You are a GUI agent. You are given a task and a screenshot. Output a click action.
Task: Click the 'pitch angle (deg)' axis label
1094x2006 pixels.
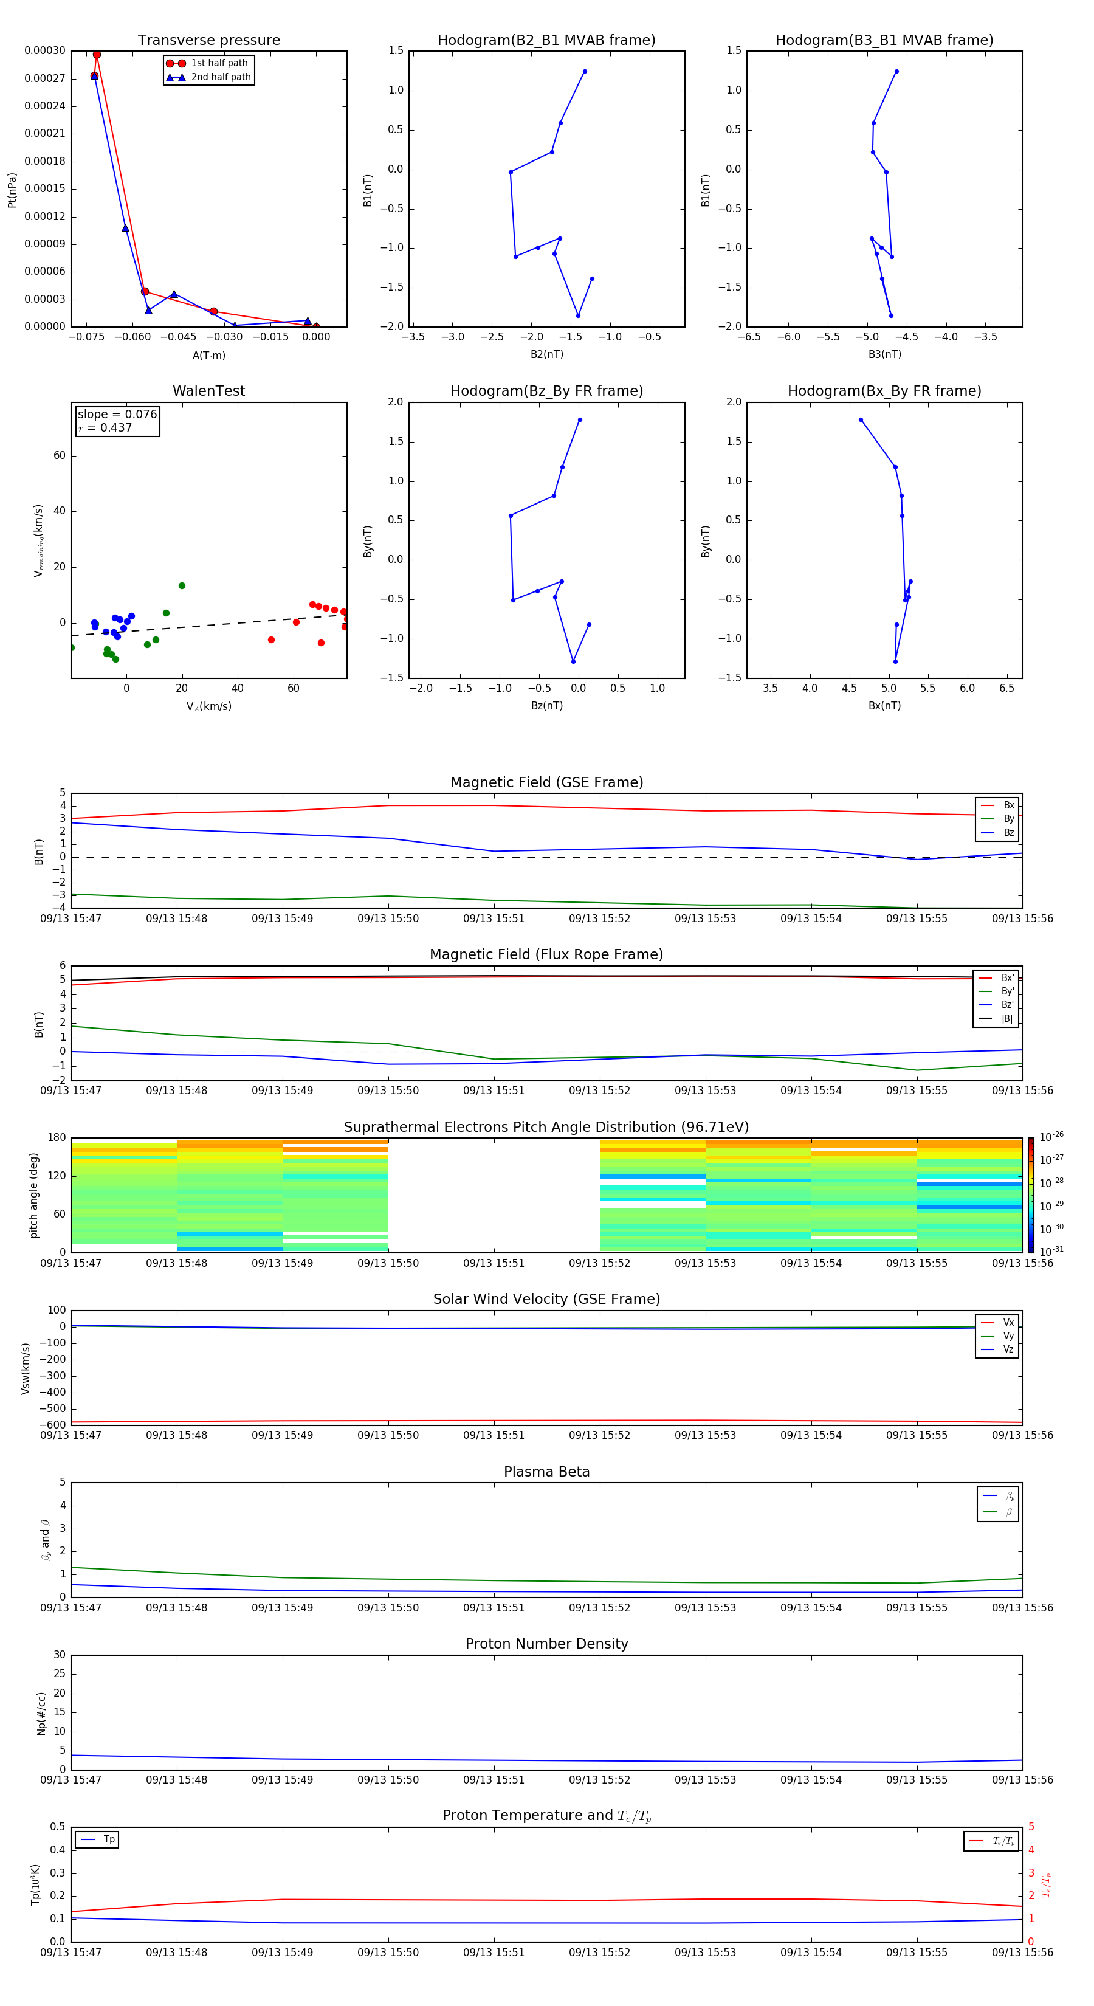click(33, 1195)
